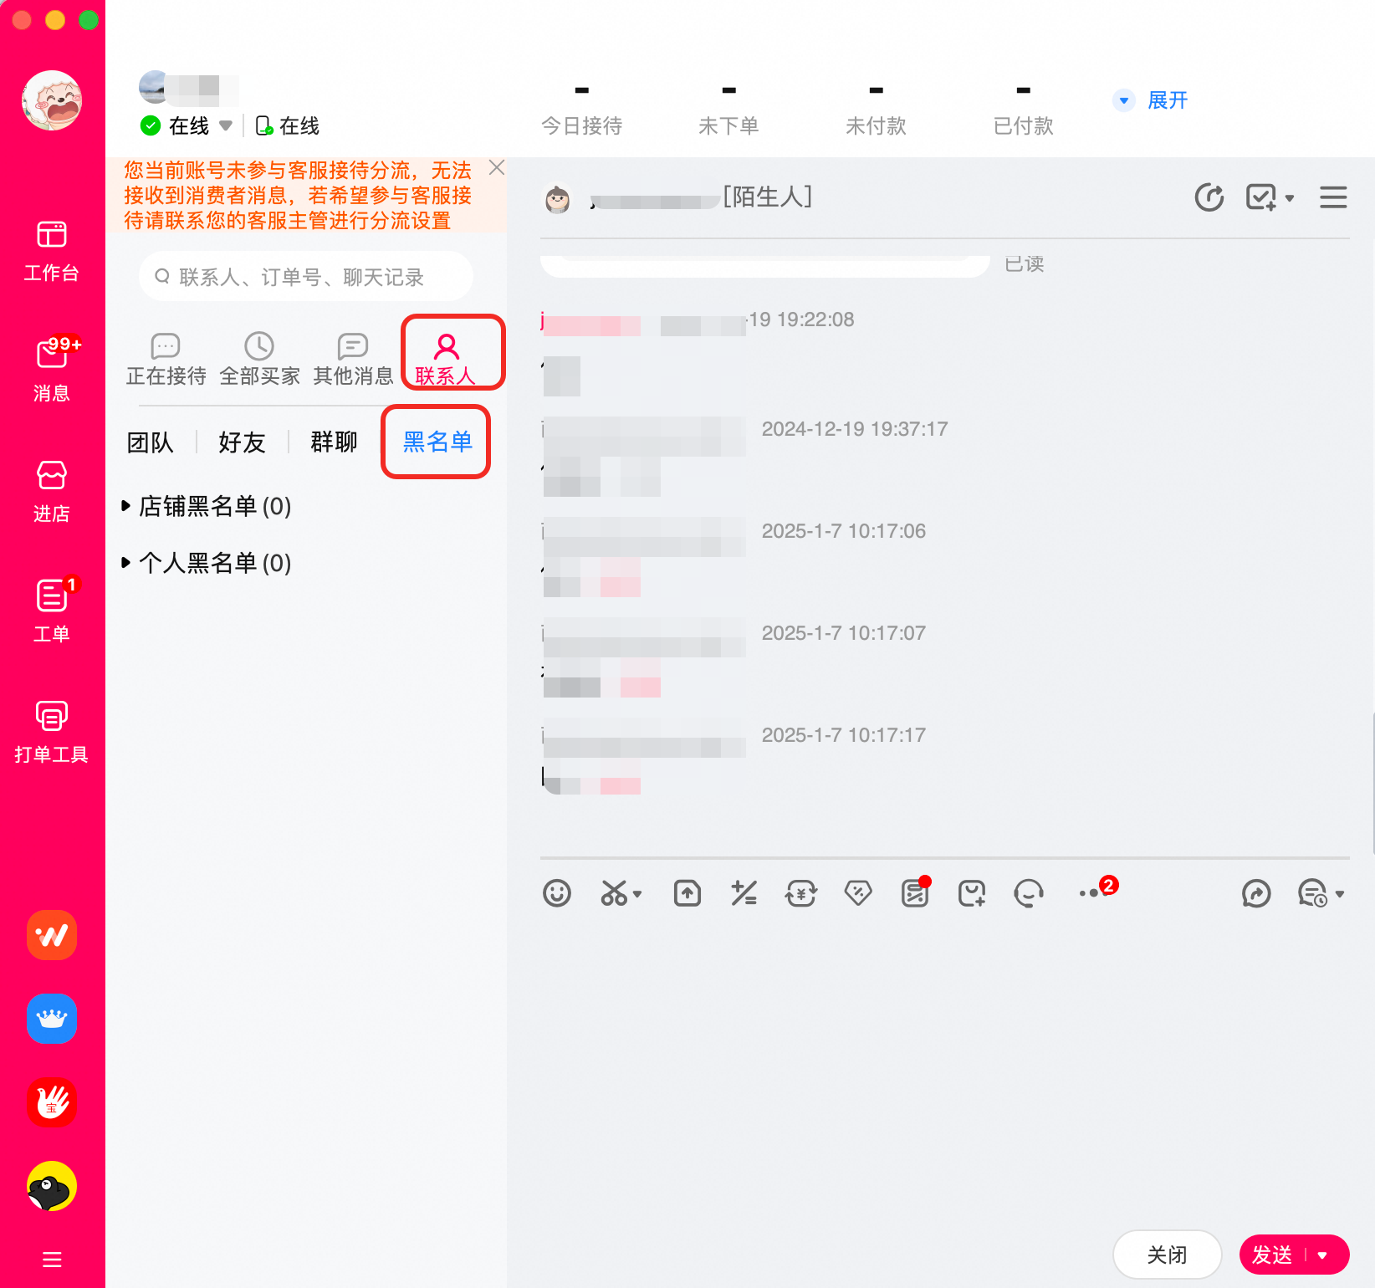Click the smiley chat bubble icon
This screenshot has width=1375, height=1288.
(x=1029, y=893)
